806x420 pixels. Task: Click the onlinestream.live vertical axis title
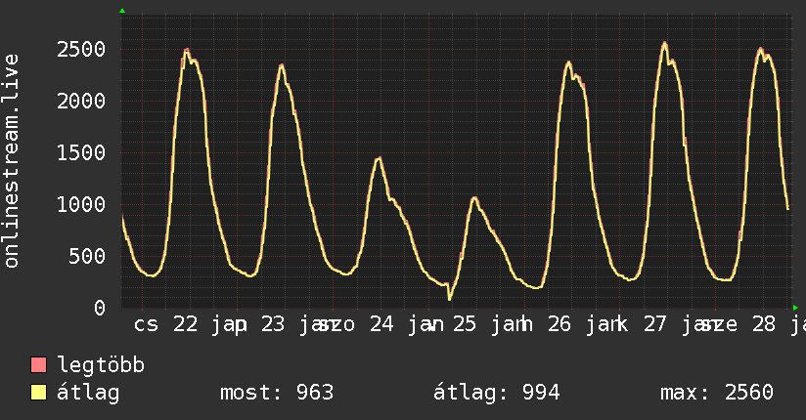point(11,161)
